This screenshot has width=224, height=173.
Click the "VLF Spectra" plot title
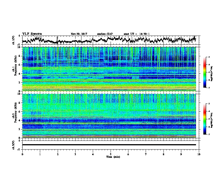[32, 34]
